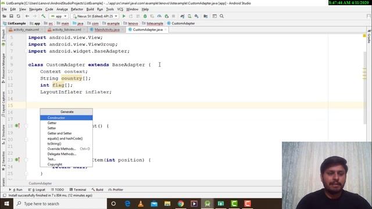Switch to MainActivity.java tab

[107, 30]
